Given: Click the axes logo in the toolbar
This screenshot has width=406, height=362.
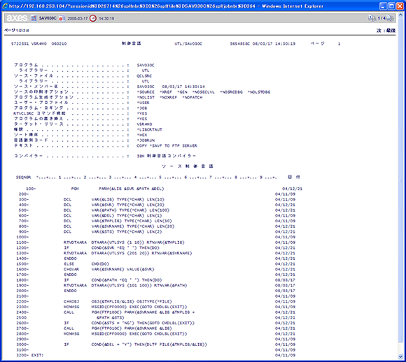Looking at the screenshot, I should click(17, 18).
